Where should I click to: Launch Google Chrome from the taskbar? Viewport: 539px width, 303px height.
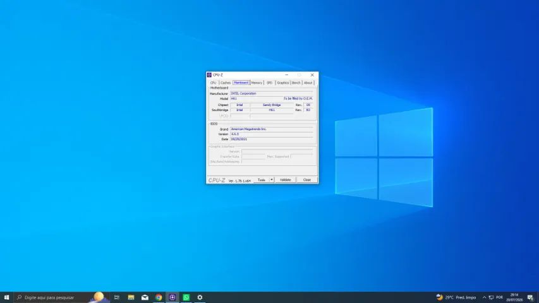[x=159, y=297]
